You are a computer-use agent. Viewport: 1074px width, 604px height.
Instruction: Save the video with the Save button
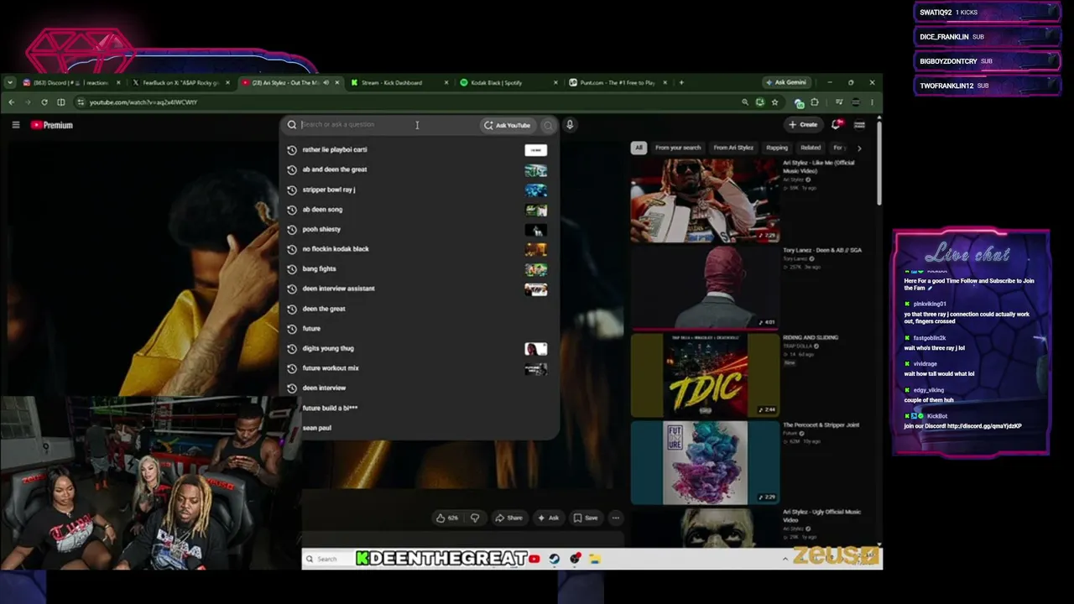(587, 518)
